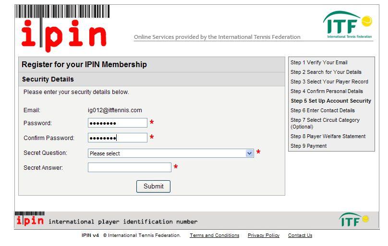Click the Submit button

153,186
